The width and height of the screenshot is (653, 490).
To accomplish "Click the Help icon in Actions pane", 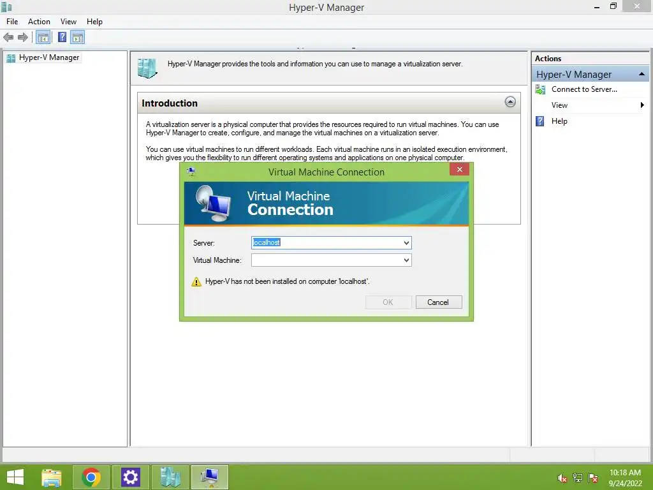I will click(x=539, y=121).
